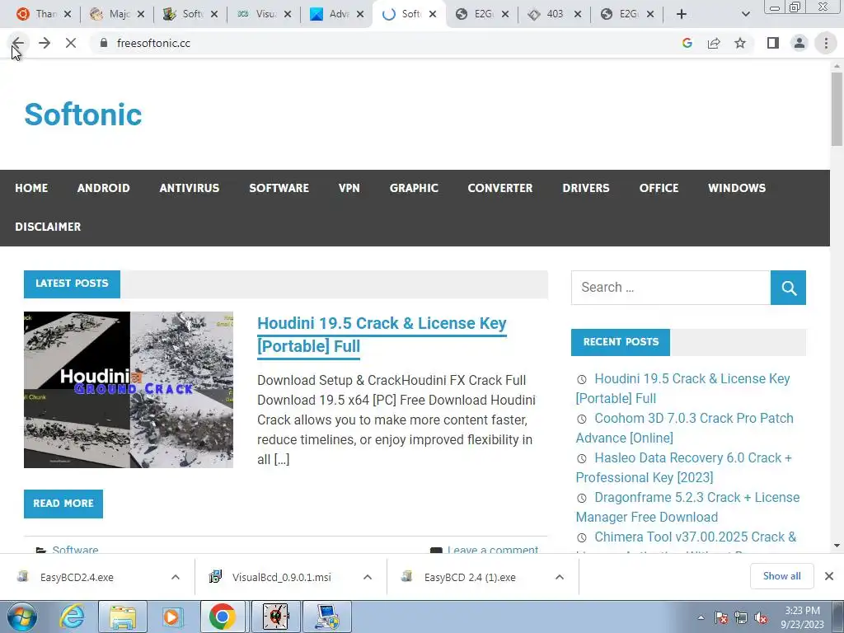Open the tab search dropdown arrow
844x633 pixels.
(x=745, y=15)
